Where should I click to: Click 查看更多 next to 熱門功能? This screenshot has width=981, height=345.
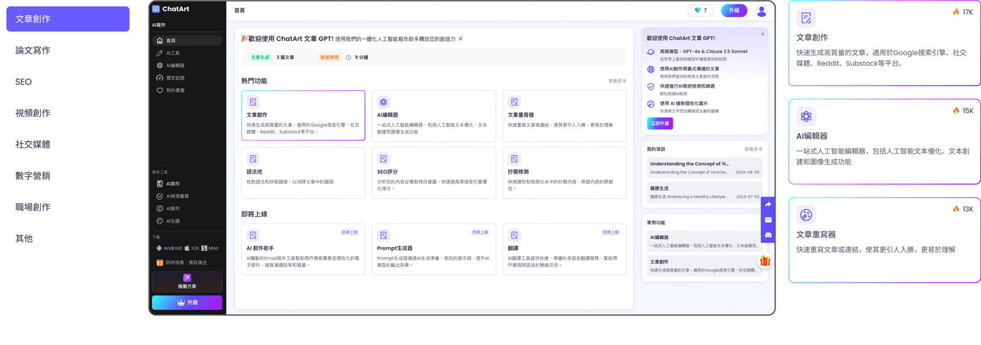(617, 81)
